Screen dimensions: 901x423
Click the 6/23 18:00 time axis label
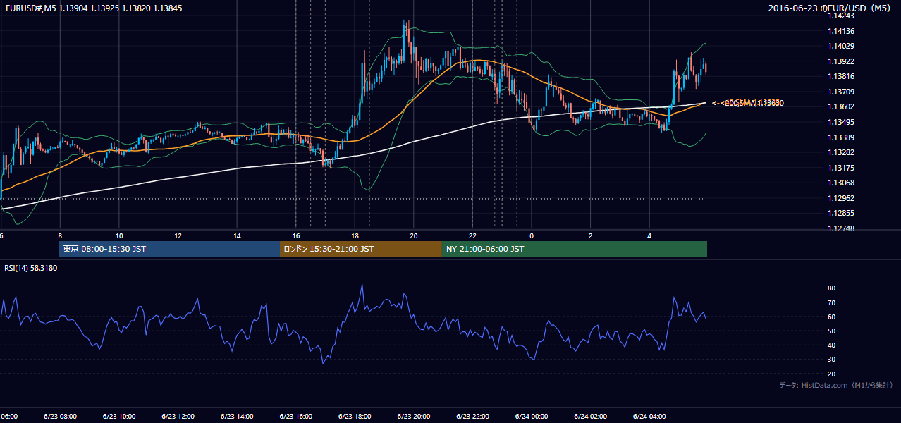pos(355,417)
